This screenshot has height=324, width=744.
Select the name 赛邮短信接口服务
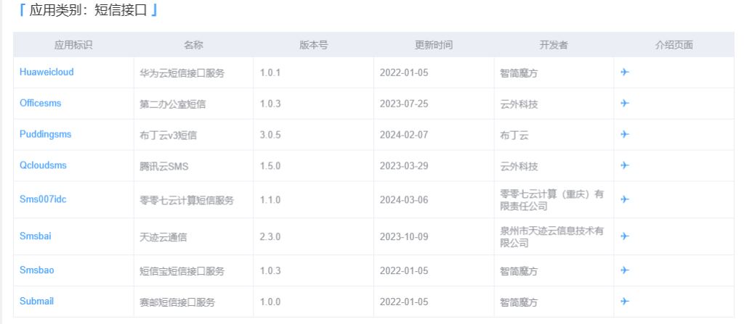click(177, 302)
